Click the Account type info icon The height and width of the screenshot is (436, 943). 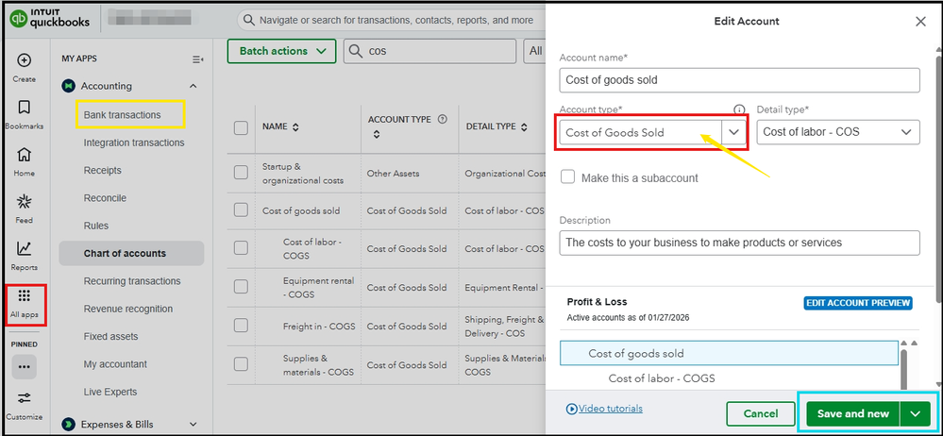[x=739, y=109]
